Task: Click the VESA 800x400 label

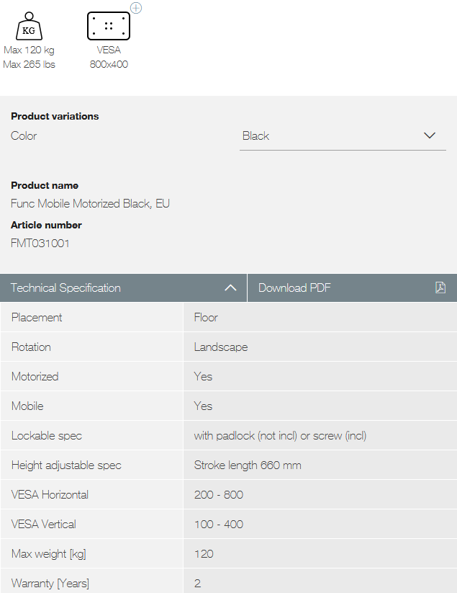Action: pyautogui.click(x=109, y=58)
